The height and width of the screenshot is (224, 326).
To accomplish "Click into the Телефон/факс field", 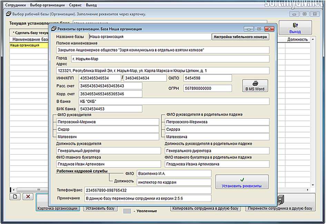I will pyautogui.click(x=148, y=190).
